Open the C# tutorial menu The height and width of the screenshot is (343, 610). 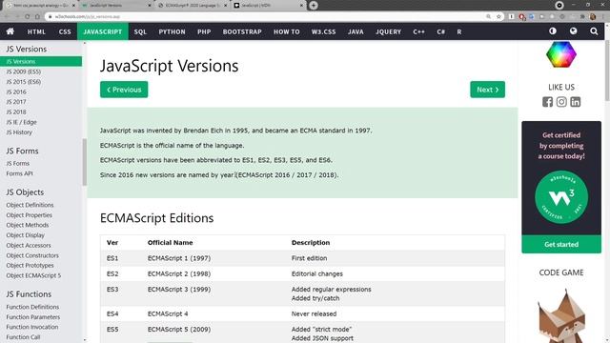(440, 31)
